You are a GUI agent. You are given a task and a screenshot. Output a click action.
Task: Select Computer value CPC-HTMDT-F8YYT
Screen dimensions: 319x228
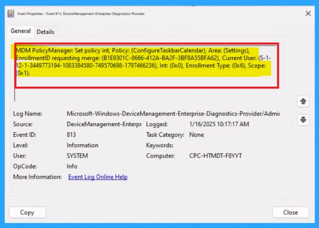pos(216,156)
